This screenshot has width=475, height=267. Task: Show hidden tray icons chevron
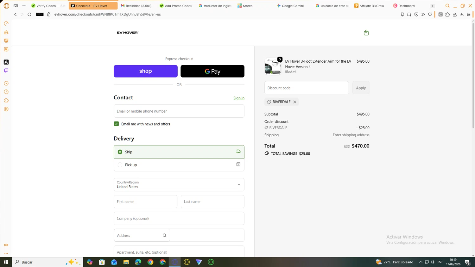pos(421,262)
